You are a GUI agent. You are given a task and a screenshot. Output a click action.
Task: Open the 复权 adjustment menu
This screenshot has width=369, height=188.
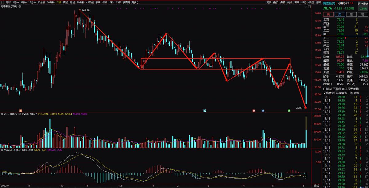269,2
